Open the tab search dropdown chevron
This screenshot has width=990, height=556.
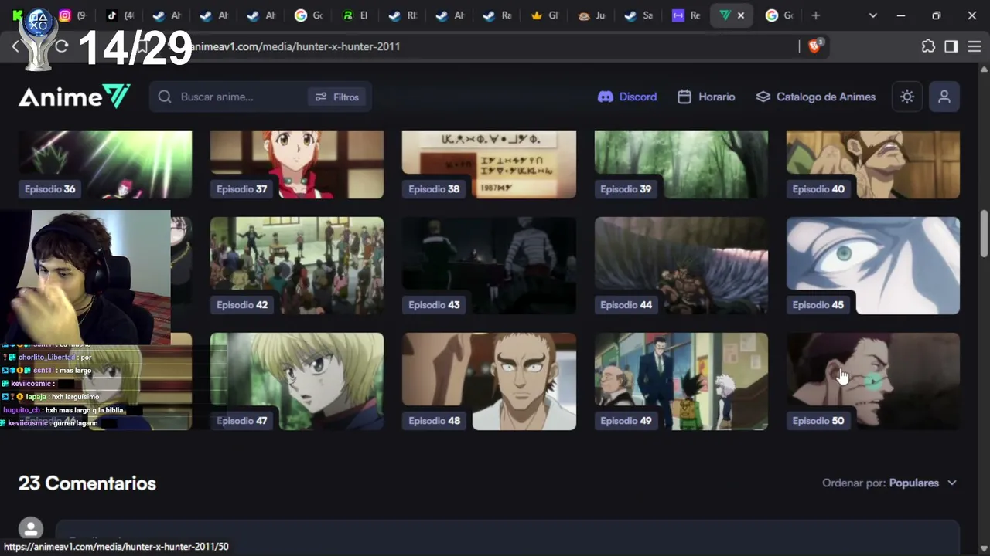pyautogui.click(x=873, y=15)
